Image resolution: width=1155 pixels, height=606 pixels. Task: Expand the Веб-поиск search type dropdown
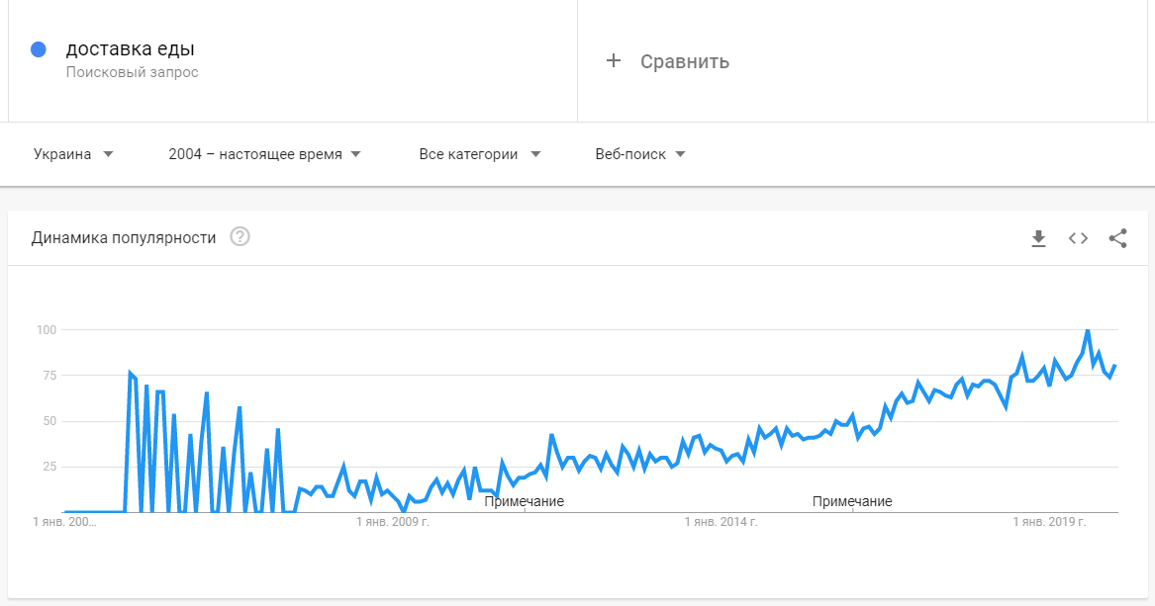[640, 154]
